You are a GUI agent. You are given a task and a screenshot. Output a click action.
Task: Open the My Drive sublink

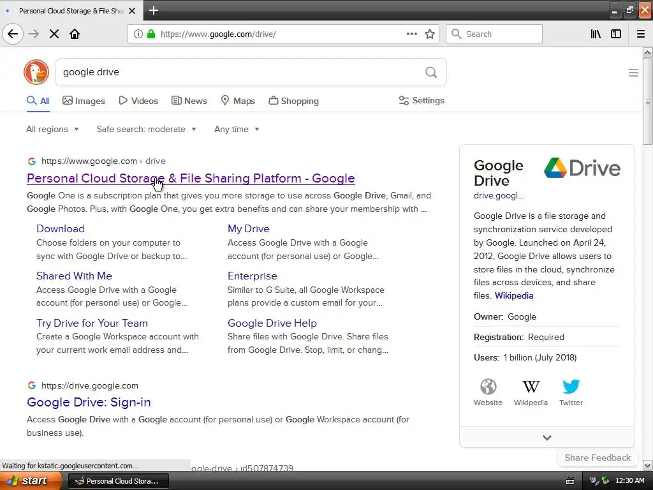pyautogui.click(x=249, y=229)
